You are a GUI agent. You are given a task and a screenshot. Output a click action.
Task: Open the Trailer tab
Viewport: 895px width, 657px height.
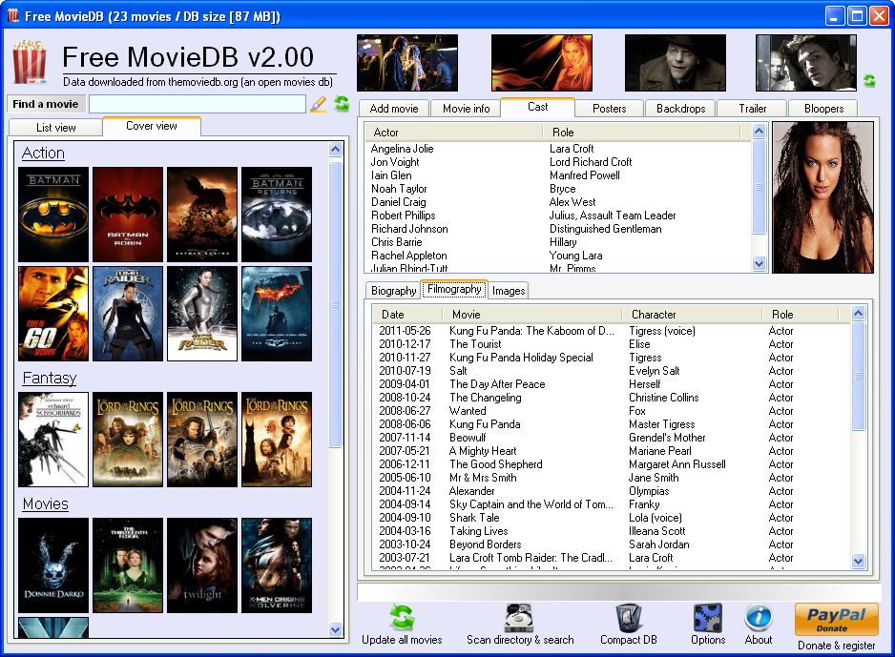pos(753,109)
